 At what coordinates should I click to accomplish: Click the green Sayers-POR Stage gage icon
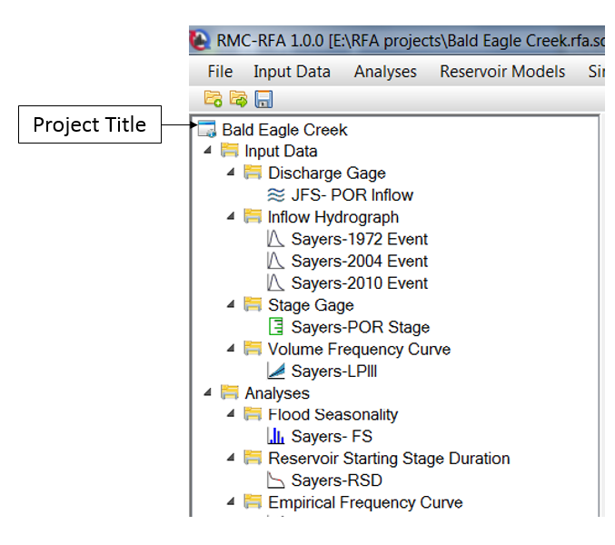[276, 327]
